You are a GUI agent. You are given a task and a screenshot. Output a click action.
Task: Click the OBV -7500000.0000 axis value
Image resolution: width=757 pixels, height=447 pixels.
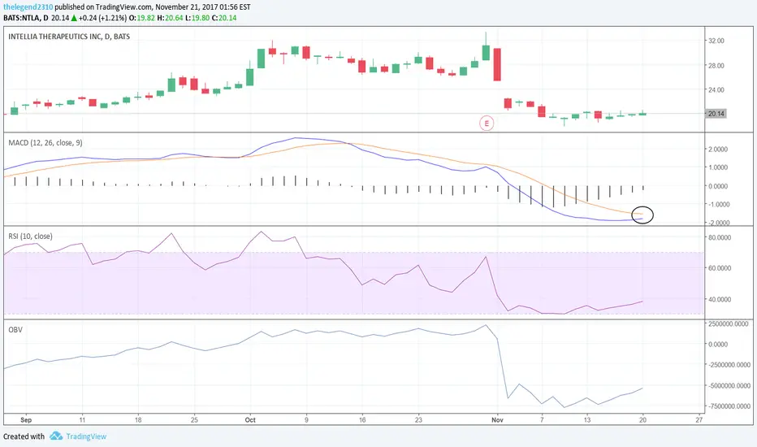click(x=729, y=406)
